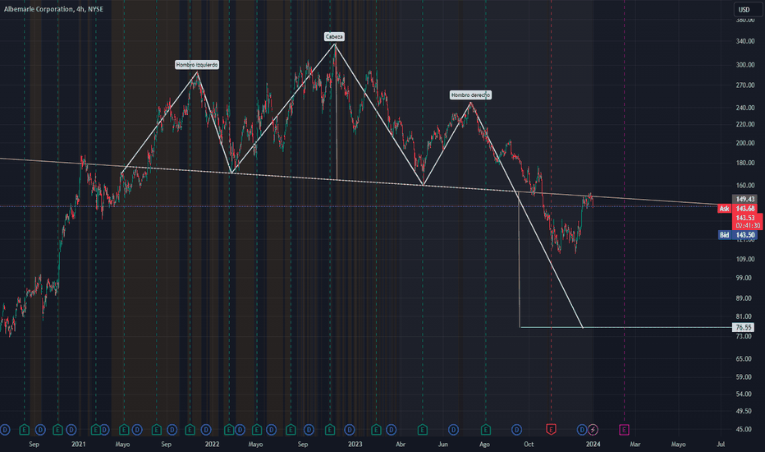The image size is (765, 452).
Task: Click the 76.55 target price label
Action: point(744,327)
